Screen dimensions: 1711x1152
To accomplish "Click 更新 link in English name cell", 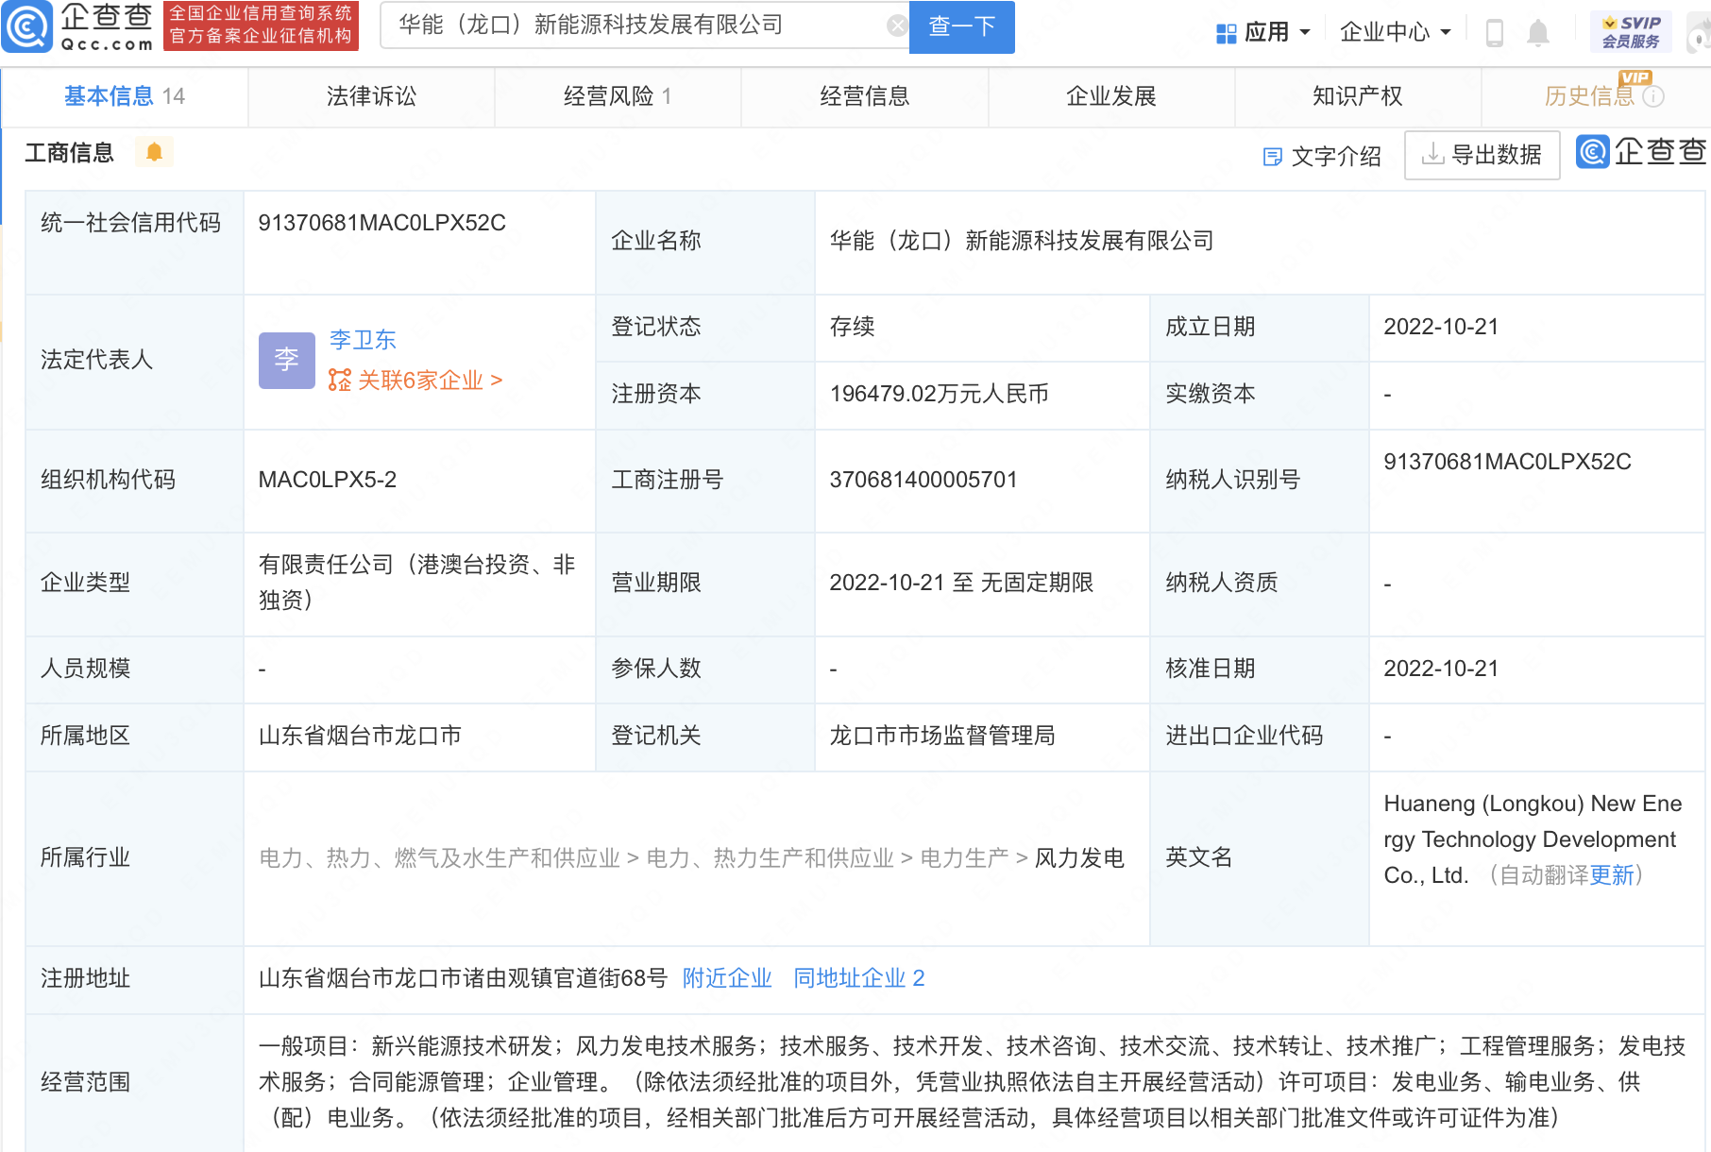I will click(x=1612, y=875).
